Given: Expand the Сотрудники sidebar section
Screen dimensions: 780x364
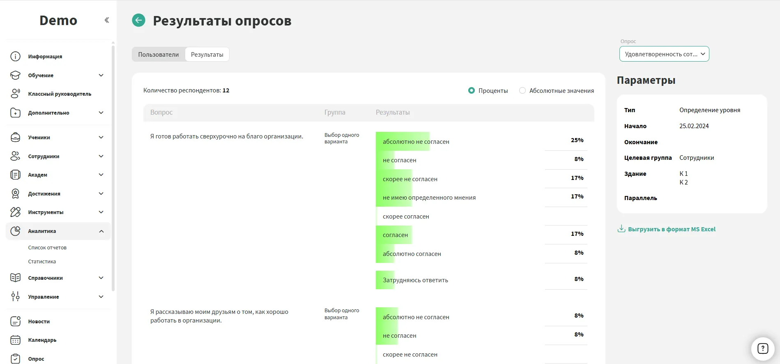Looking at the screenshot, I should [101, 156].
